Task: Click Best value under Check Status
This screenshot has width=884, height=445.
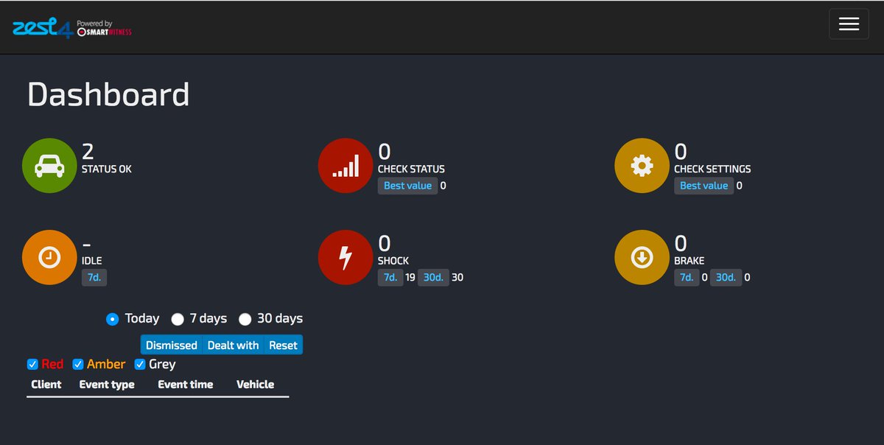Action: click(407, 186)
